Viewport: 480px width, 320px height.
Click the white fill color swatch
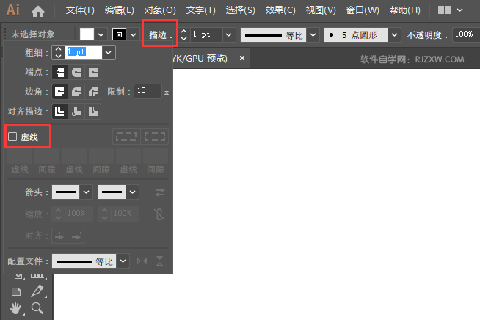87,34
